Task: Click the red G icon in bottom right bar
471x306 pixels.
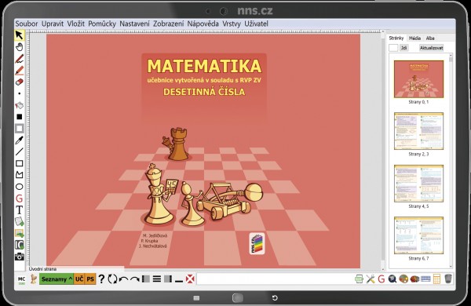Action: click(x=382, y=279)
